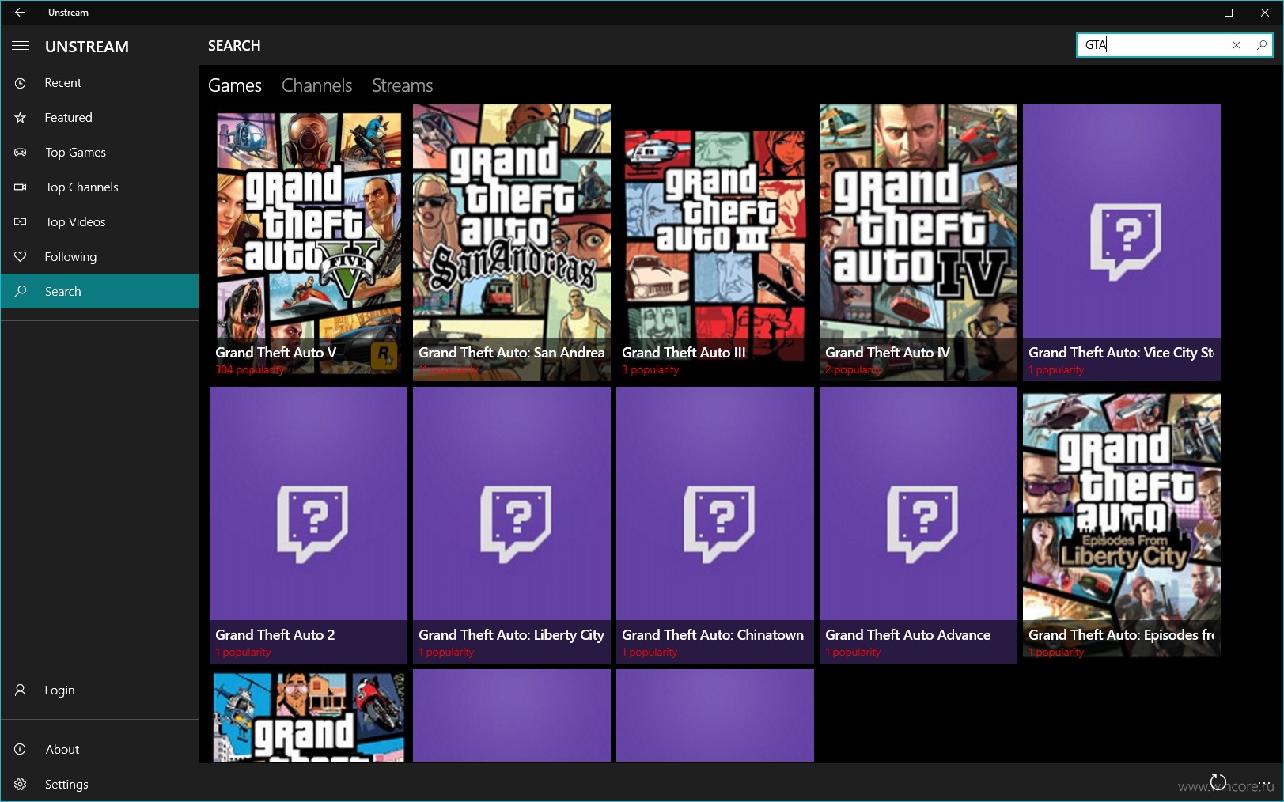Switch to the Games tab

pos(235,85)
